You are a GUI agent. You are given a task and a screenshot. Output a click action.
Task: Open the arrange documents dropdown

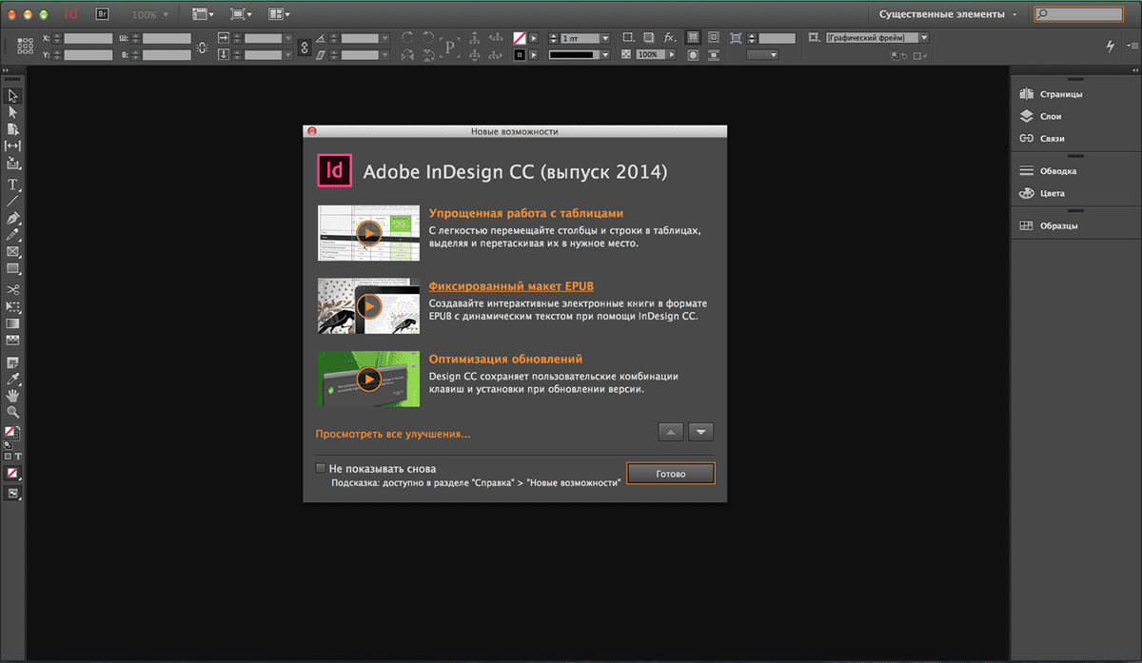(x=279, y=14)
